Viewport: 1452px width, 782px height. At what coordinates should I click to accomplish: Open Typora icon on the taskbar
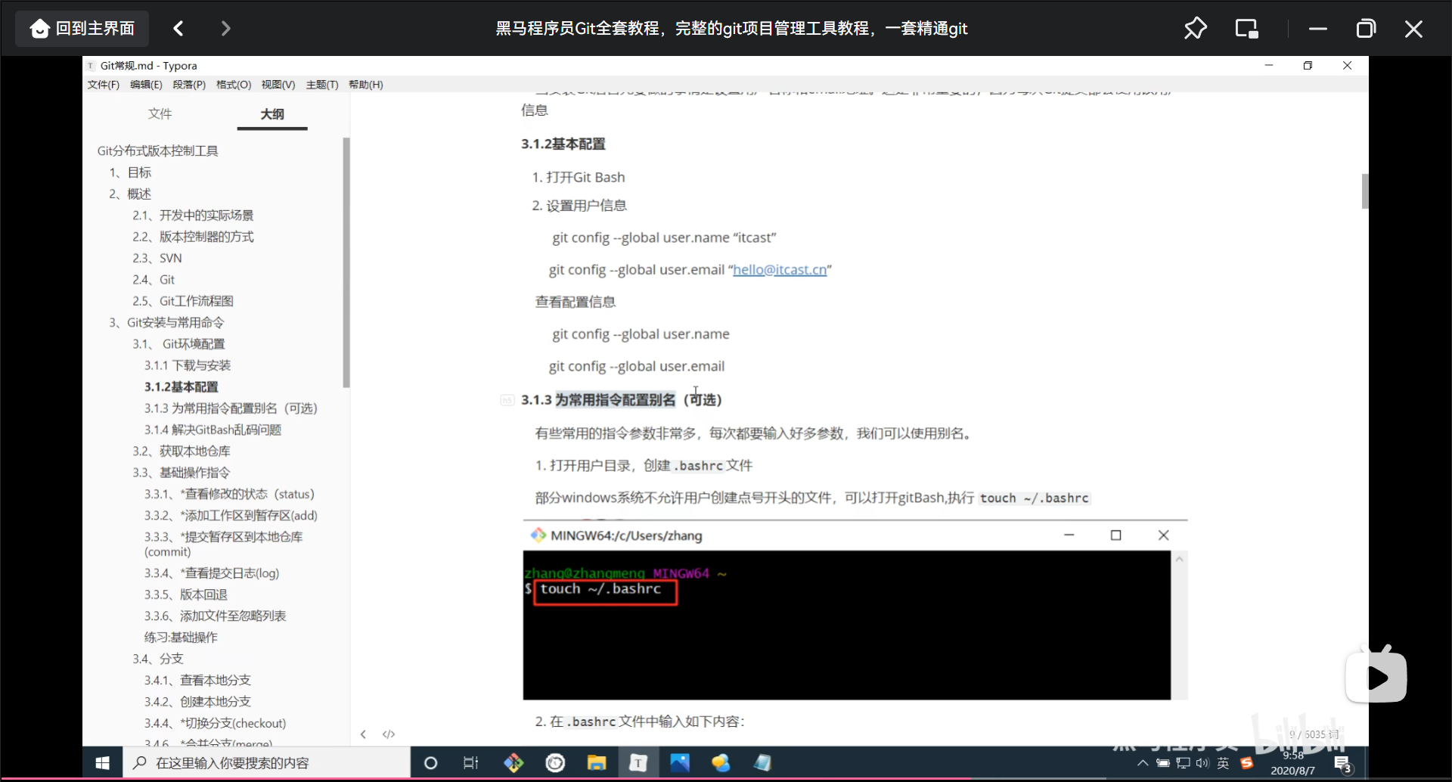tap(638, 763)
